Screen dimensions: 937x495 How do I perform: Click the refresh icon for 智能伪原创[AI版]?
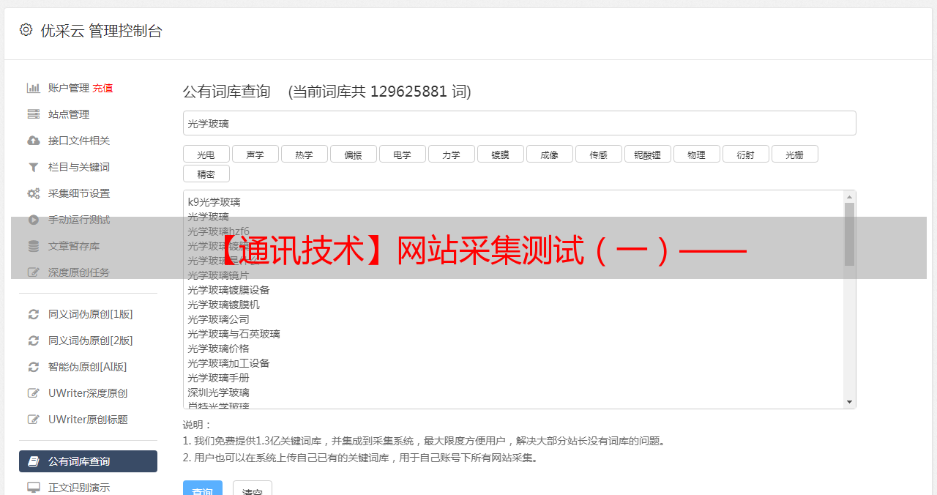coord(33,367)
